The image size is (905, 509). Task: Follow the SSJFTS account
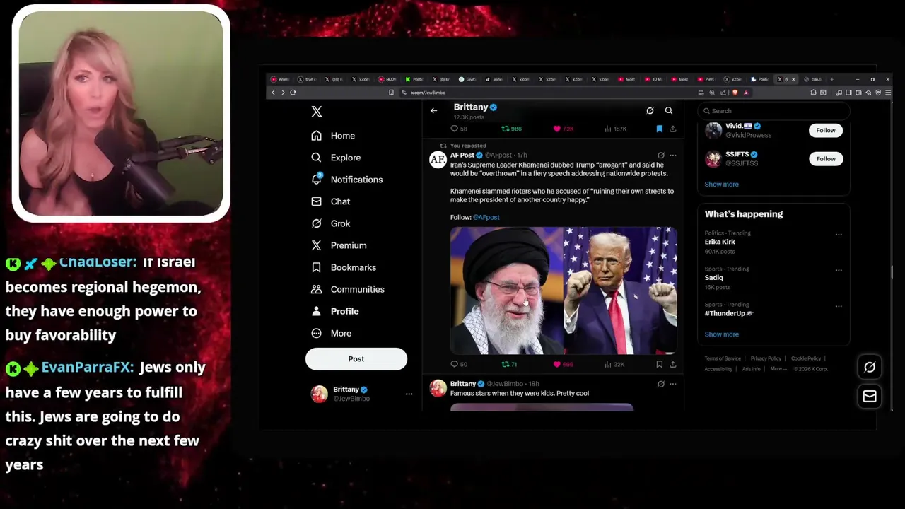click(825, 159)
